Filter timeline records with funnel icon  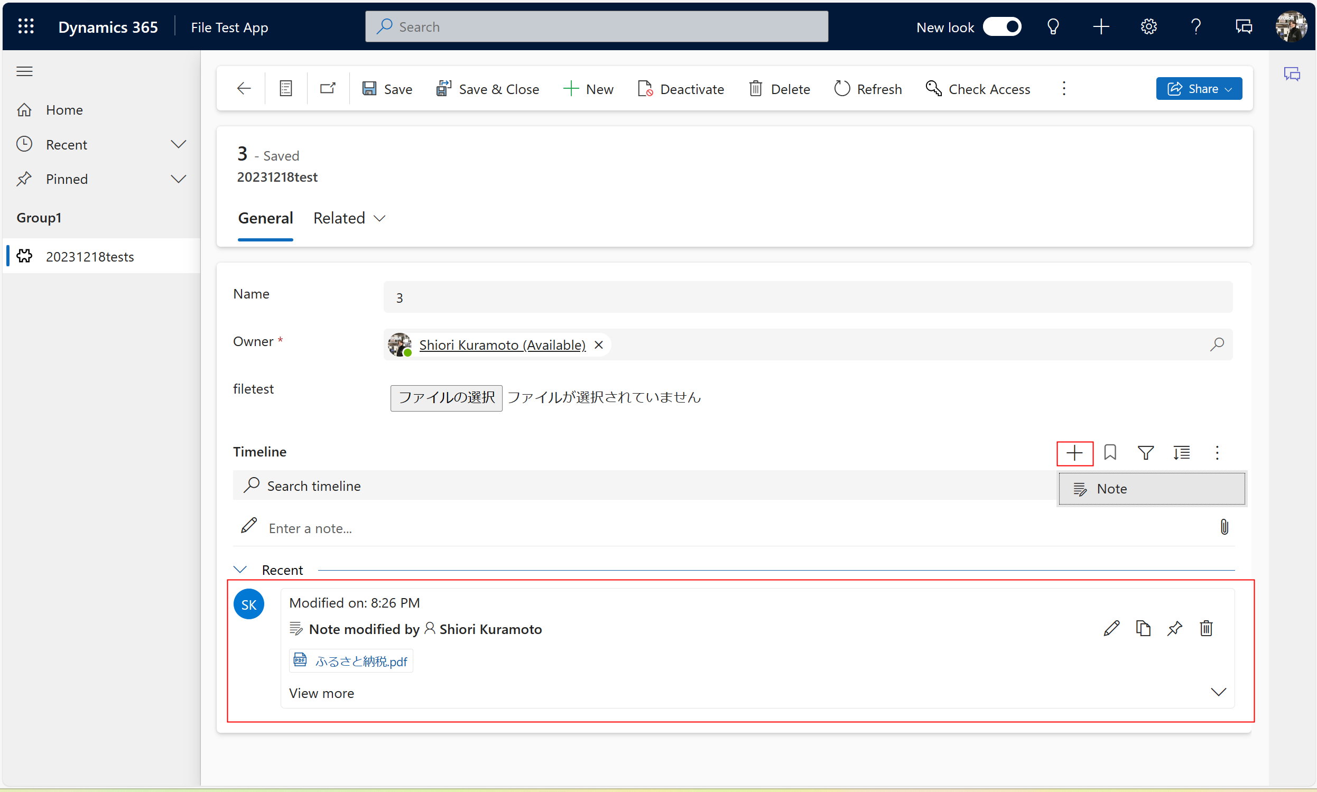tap(1146, 453)
